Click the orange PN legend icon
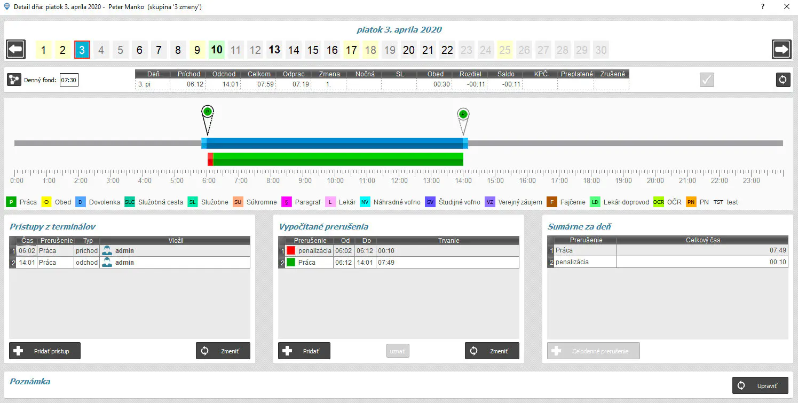 pos(691,202)
